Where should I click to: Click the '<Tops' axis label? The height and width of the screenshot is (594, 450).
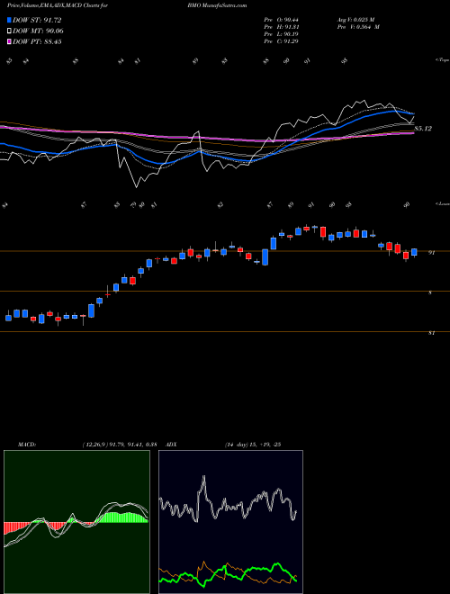pos(442,60)
